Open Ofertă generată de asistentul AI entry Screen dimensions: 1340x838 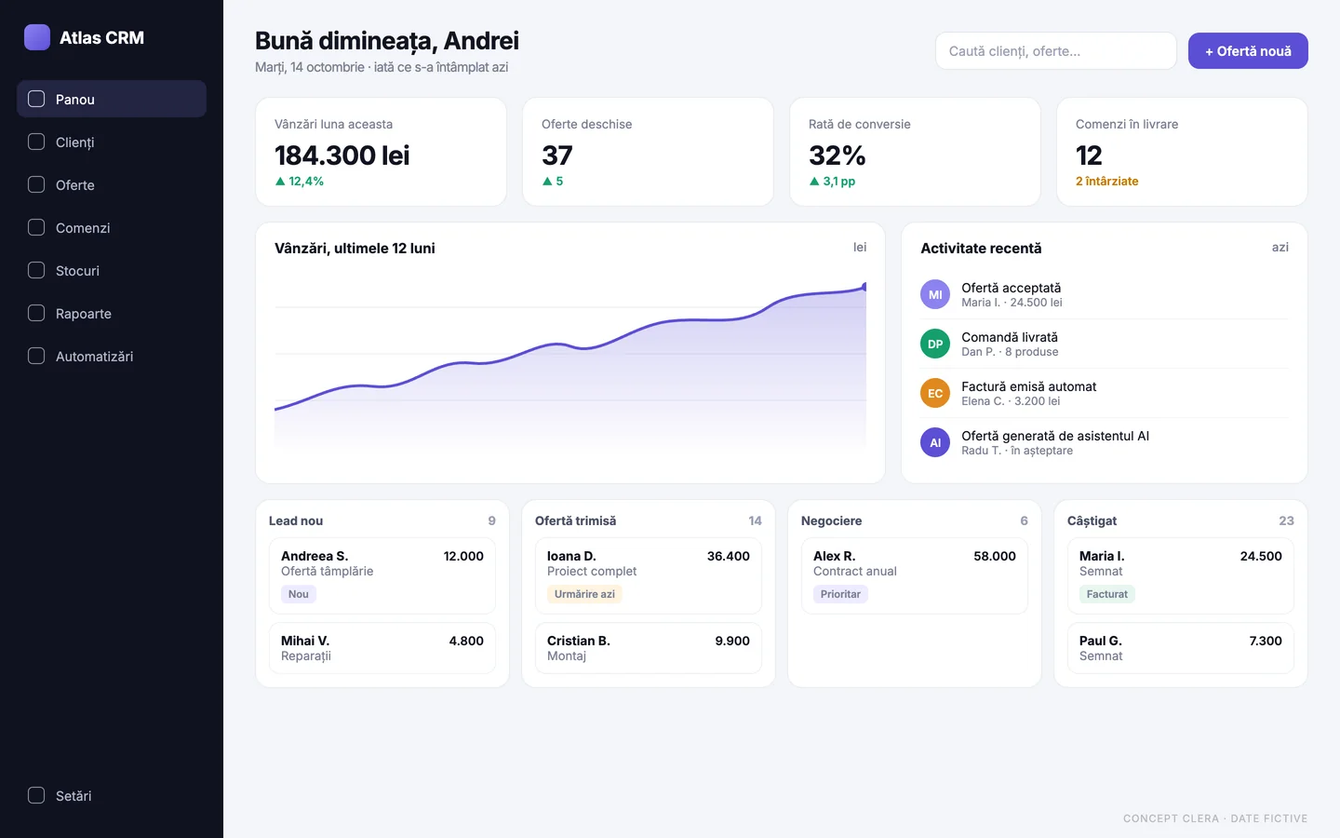coord(1105,442)
